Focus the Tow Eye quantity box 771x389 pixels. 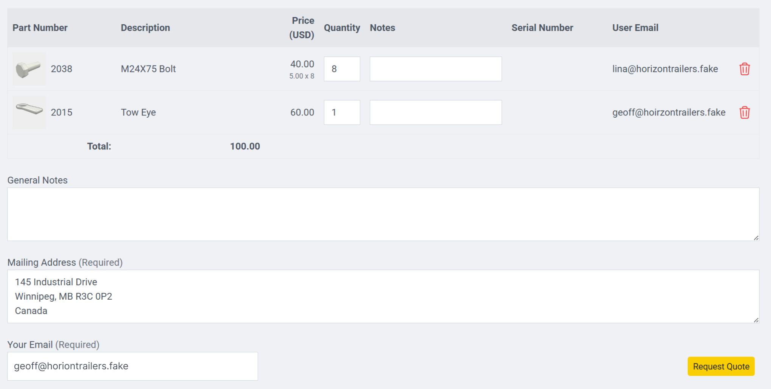[342, 112]
